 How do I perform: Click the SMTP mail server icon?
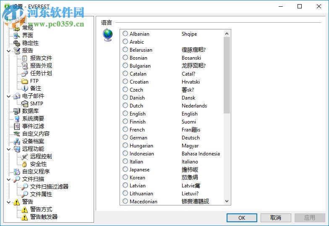click(24, 103)
